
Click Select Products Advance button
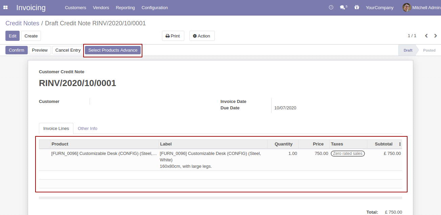coord(113,50)
